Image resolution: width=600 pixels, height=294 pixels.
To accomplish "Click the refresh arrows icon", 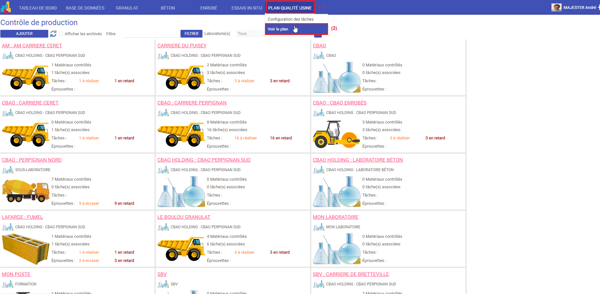I will pos(53,34).
